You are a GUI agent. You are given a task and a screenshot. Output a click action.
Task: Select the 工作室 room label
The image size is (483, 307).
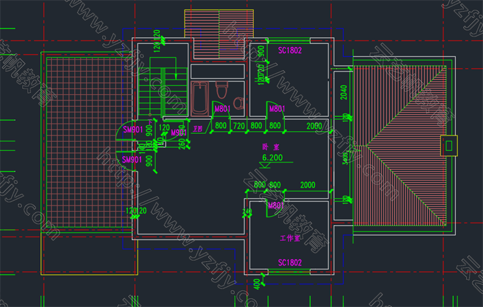(x=289, y=238)
